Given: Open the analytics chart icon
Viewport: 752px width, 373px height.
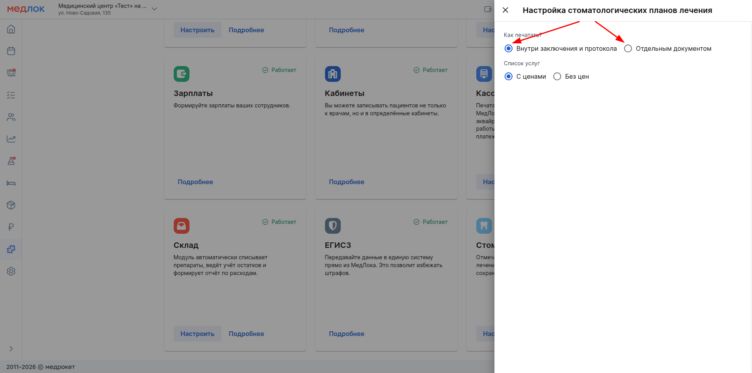Looking at the screenshot, I should (11, 139).
